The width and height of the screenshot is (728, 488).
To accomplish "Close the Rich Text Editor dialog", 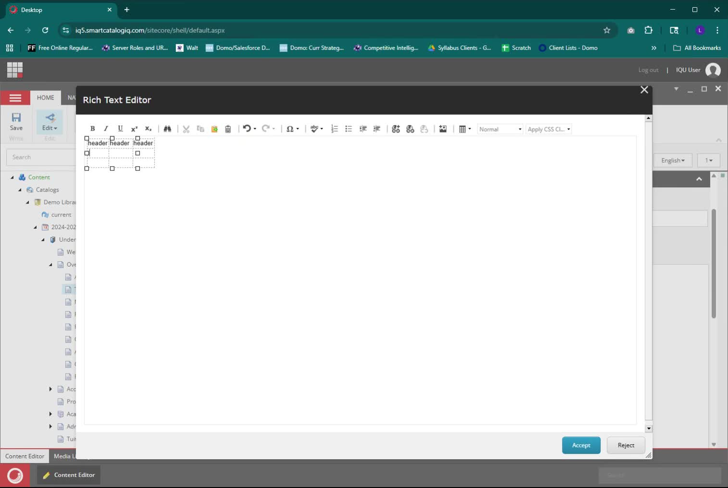I will pyautogui.click(x=644, y=90).
